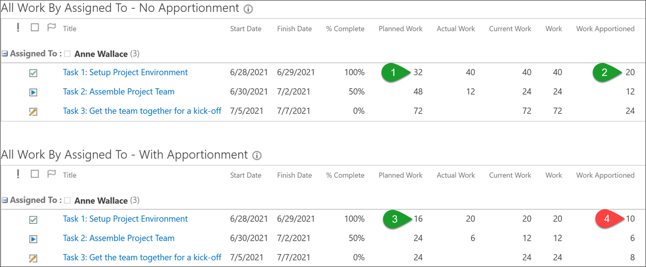Click the flag column header icon in top list
The height and width of the screenshot is (267, 646).
click(51, 27)
